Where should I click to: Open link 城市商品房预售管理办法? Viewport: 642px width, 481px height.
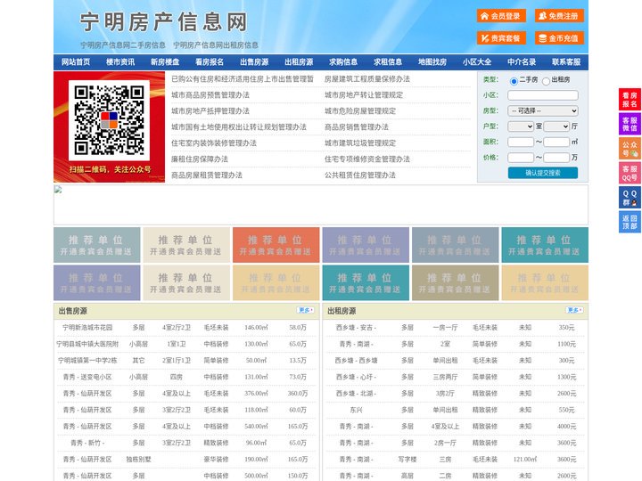pos(210,95)
